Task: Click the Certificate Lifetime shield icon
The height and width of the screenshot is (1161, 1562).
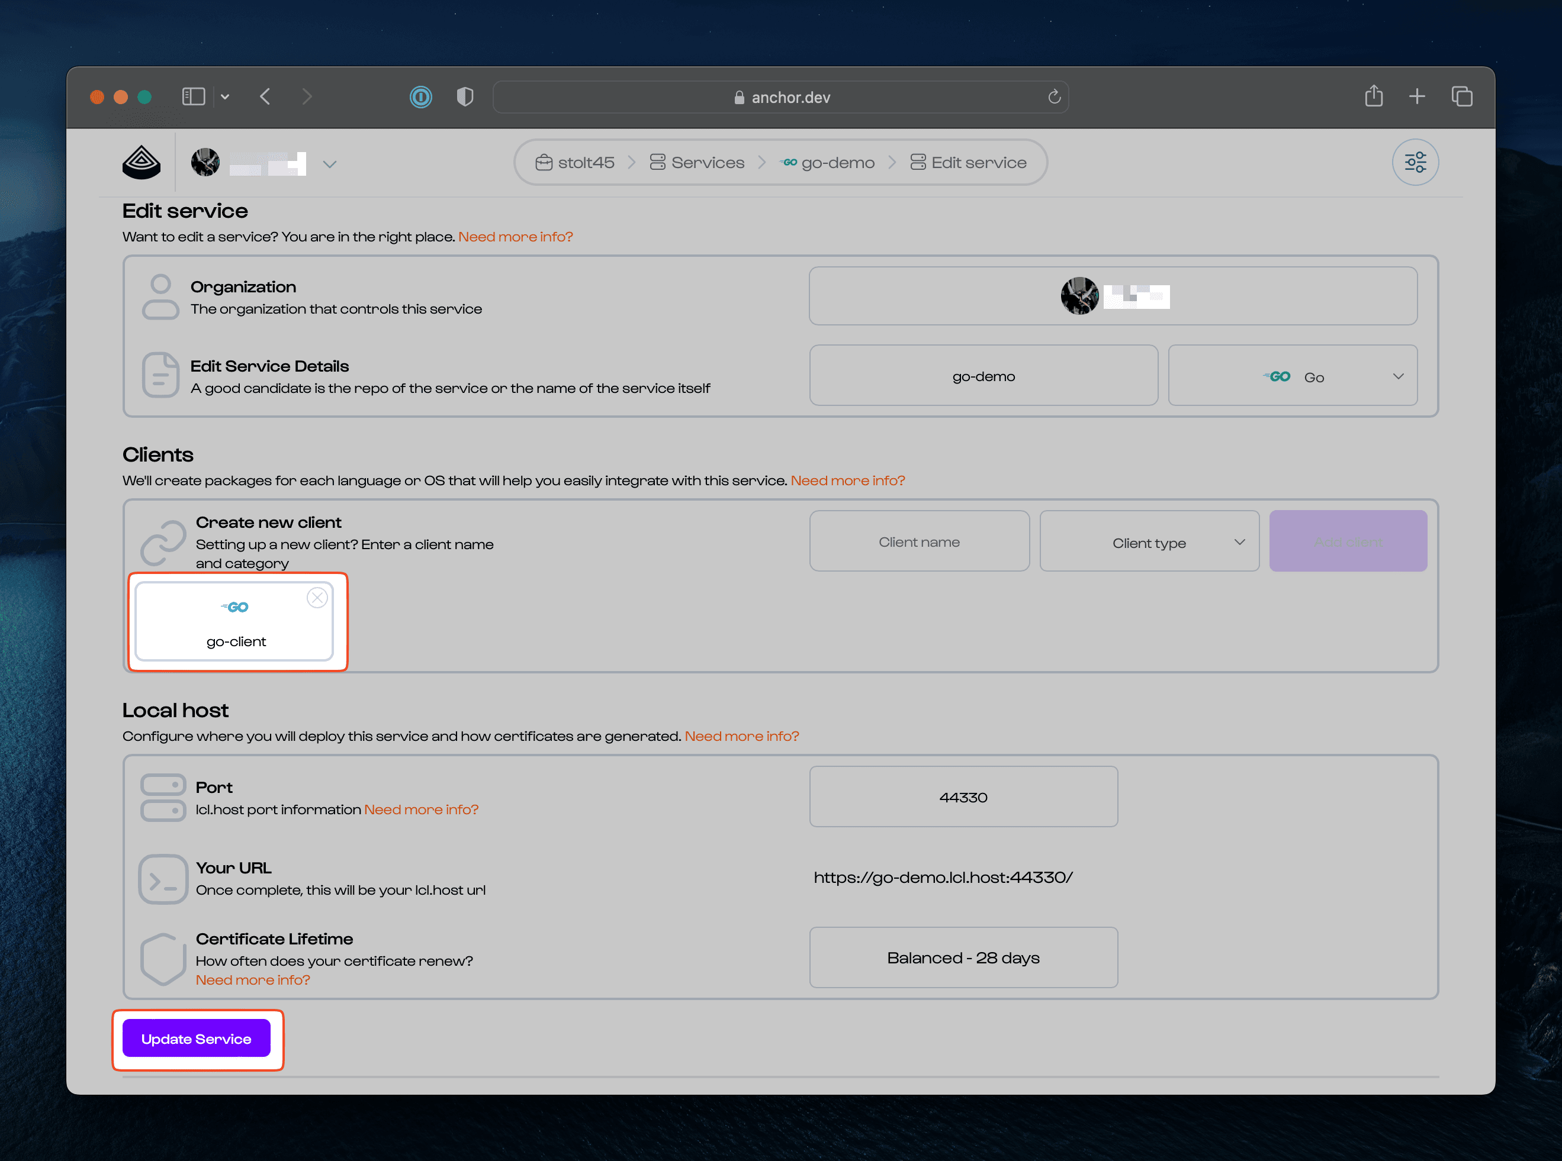Action: pos(162,959)
